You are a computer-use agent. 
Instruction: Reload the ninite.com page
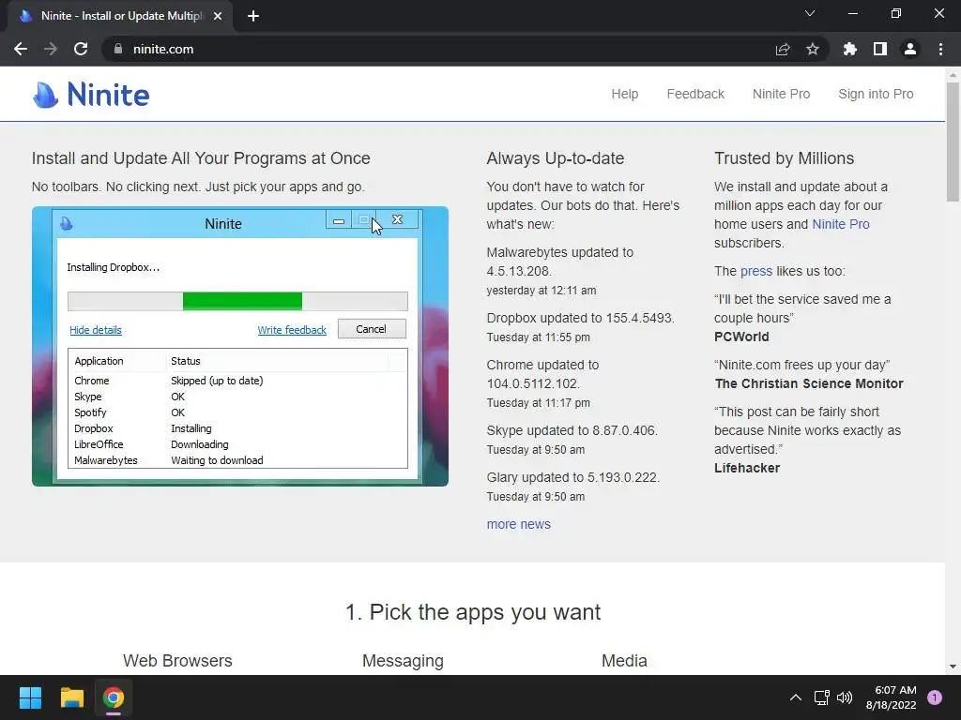(81, 49)
